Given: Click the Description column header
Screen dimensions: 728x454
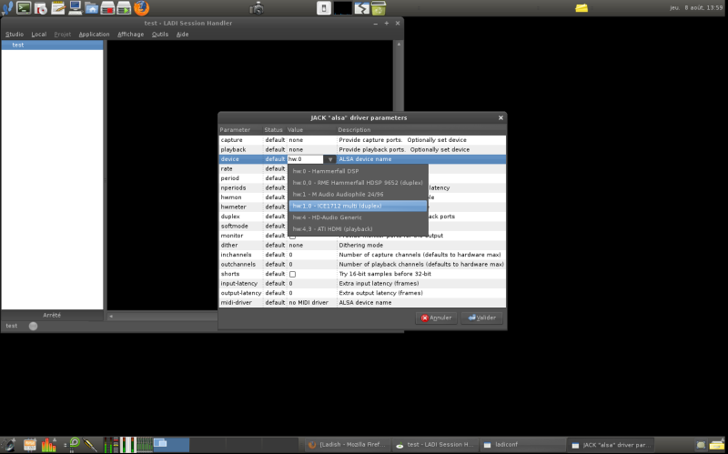Looking at the screenshot, I should click(x=421, y=130).
